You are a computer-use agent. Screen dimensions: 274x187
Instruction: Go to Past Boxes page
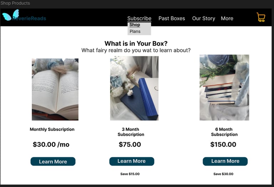tap(172, 18)
